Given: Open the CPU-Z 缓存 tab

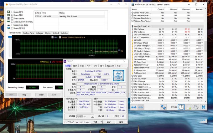Looking at the screenshot, I should point(75,66).
